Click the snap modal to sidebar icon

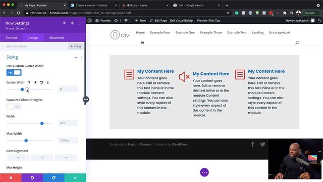[73, 23]
